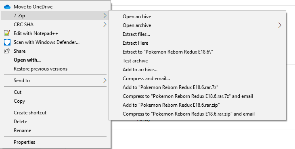Compress to E18.6.rar.7z and email
This screenshot has height=149, width=295.
197,96
